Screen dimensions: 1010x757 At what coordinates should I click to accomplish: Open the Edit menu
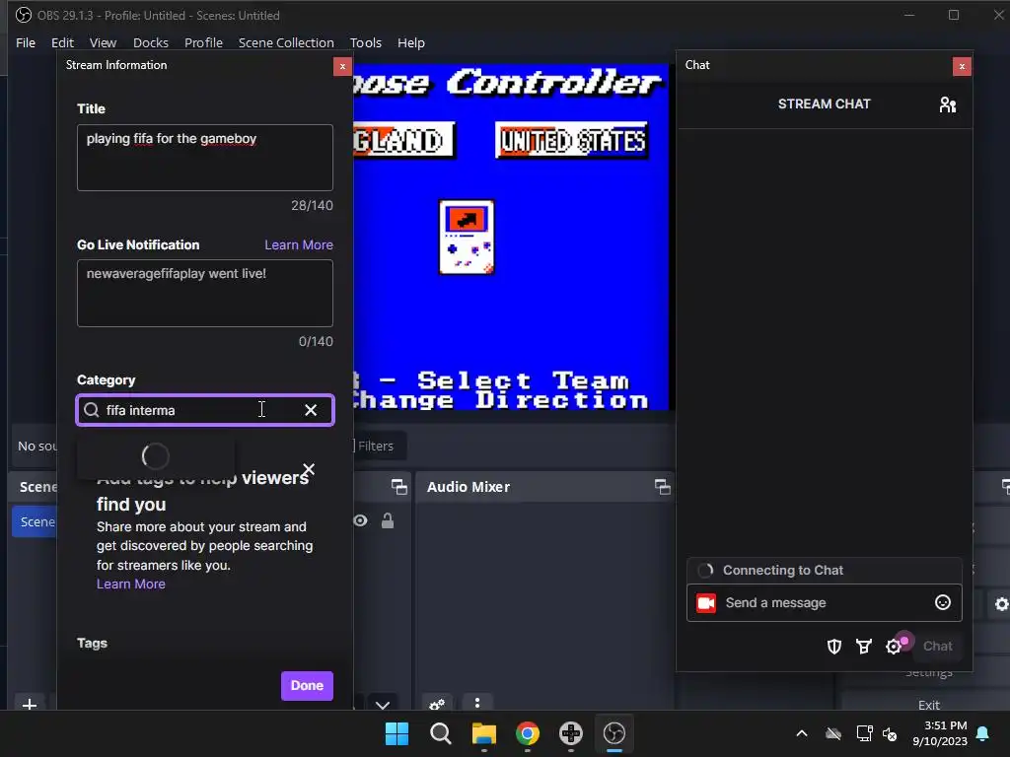(62, 43)
